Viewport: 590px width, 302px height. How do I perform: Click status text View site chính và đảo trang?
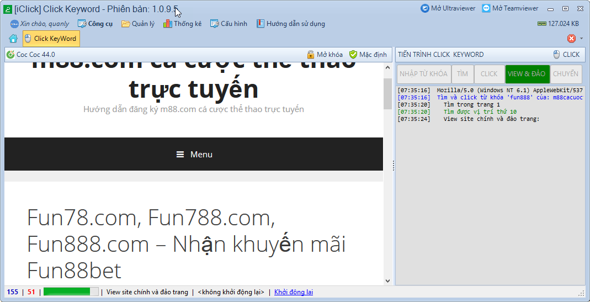click(147, 292)
